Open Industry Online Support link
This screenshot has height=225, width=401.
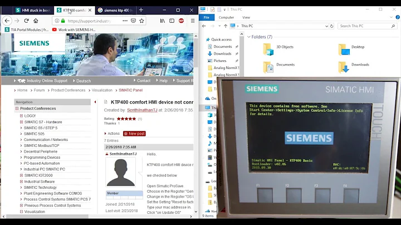click(x=47, y=81)
